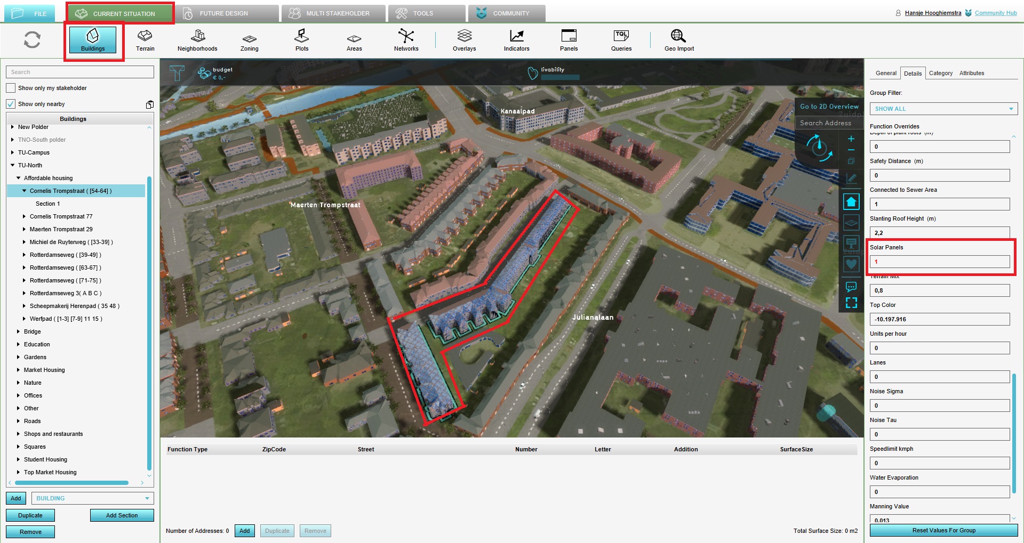
Task: Open the Terrain tool
Action: point(145,40)
